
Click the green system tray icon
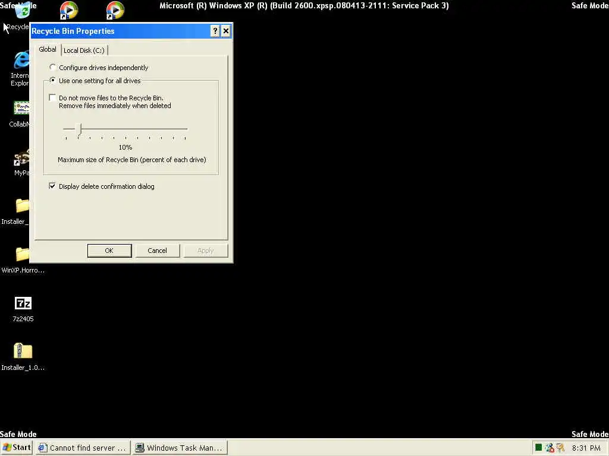point(538,448)
